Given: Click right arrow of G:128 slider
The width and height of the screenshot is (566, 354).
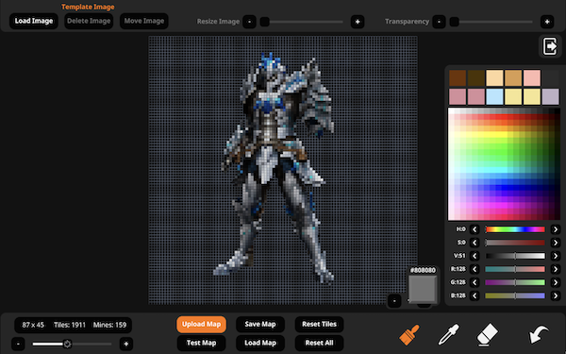Looking at the screenshot, I should (x=556, y=282).
